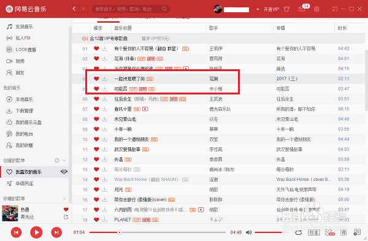368x241 pixels.
Task: Sort by 专辑 column header
Action: 281,28
